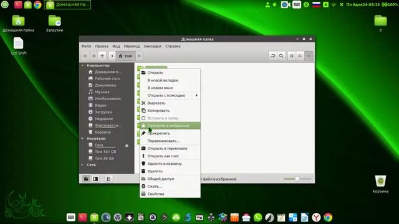Open Музыка in sidebar

(102, 92)
